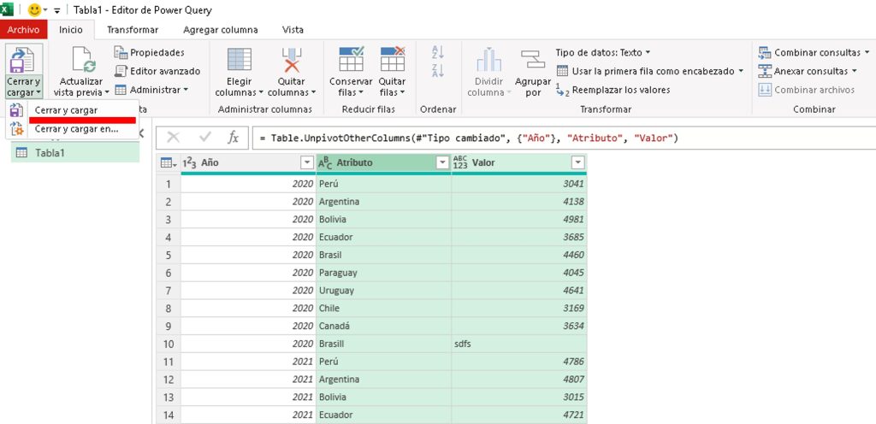
Task: Select the Atributo column header
Action: [x=384, y=163]
